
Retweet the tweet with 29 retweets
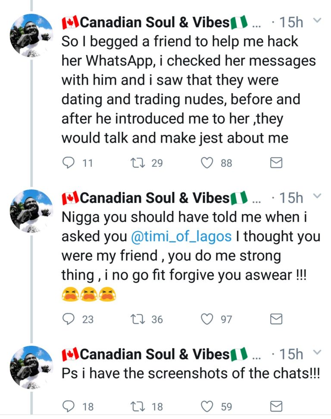pyautogui.click(x=137, y=163)
